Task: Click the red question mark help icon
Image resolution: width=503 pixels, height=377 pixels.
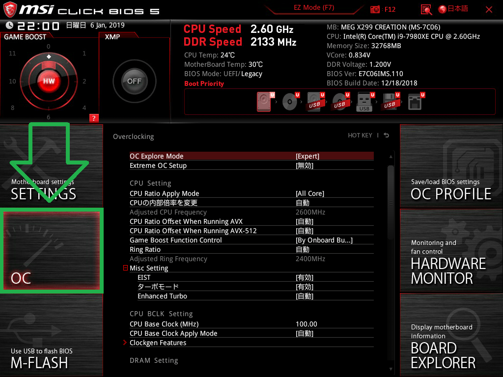Action: 94,118
